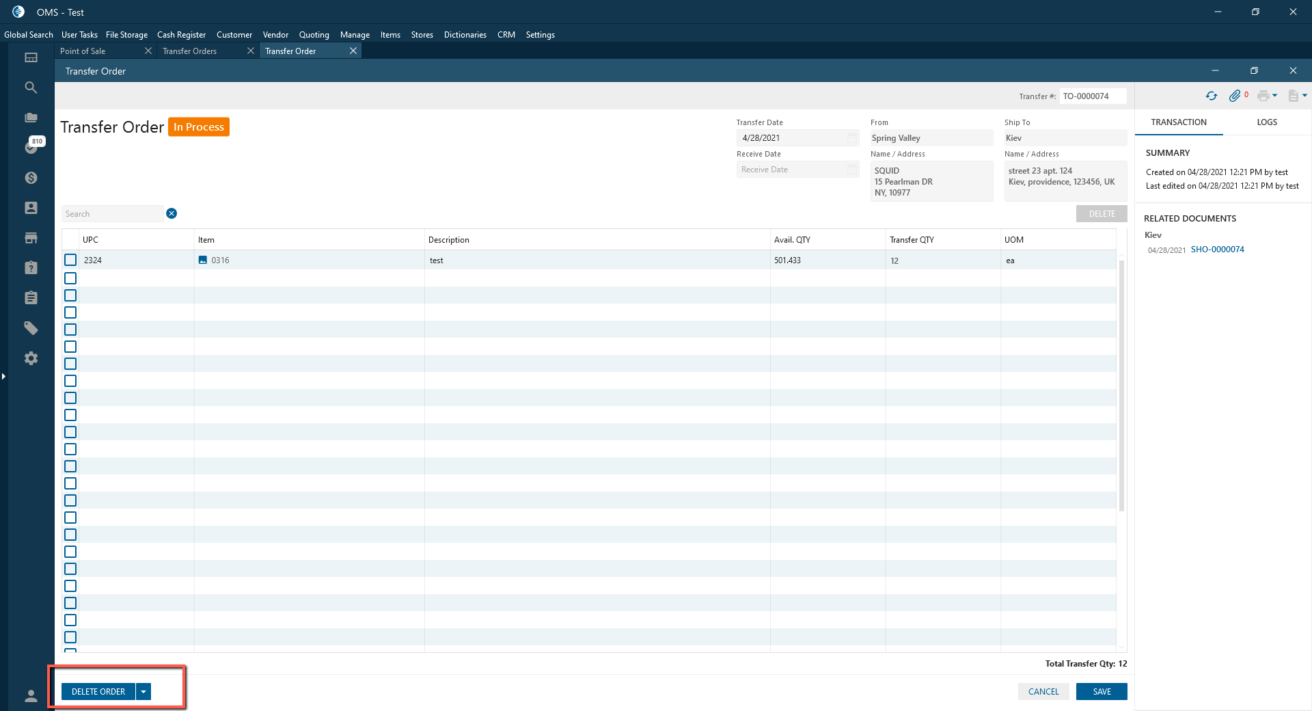This screenshot has width=1312, height=711.
Task: Select the checkbox in the third grid row
Action: (x=70, y=295)
